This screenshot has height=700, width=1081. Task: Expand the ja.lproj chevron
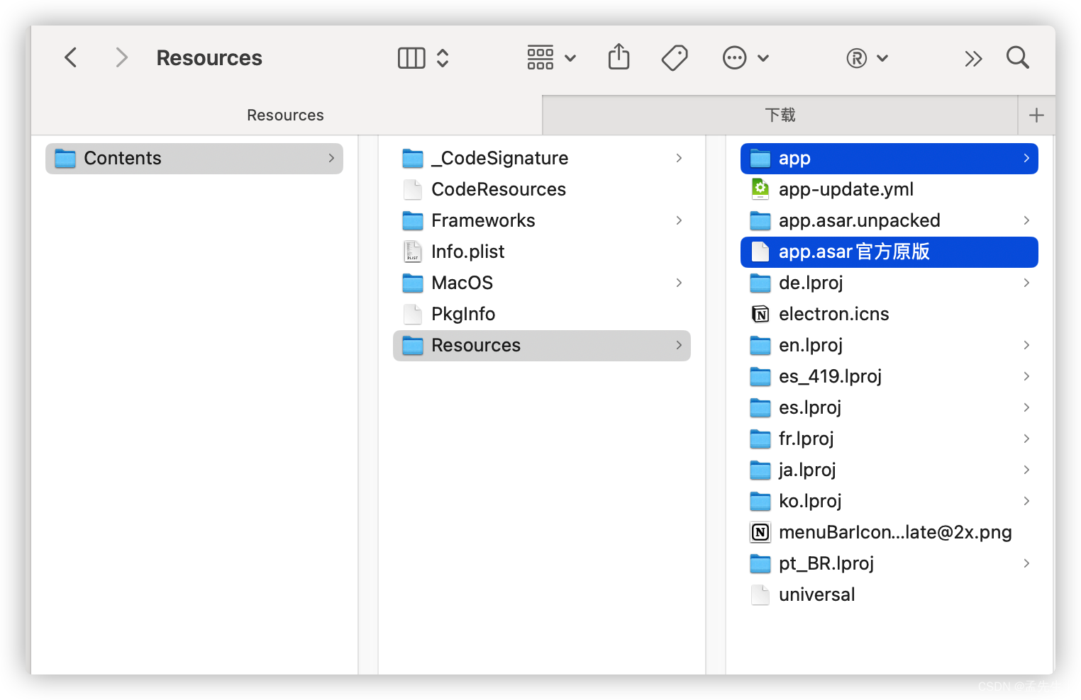(1026, 470)
